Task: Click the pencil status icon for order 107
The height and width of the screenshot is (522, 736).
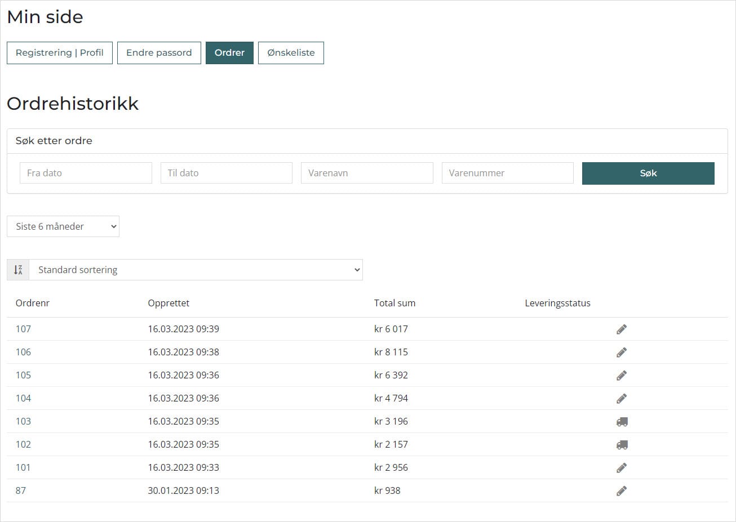Action: pos(621,329)
